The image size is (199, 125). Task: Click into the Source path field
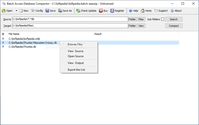[70, 19]
